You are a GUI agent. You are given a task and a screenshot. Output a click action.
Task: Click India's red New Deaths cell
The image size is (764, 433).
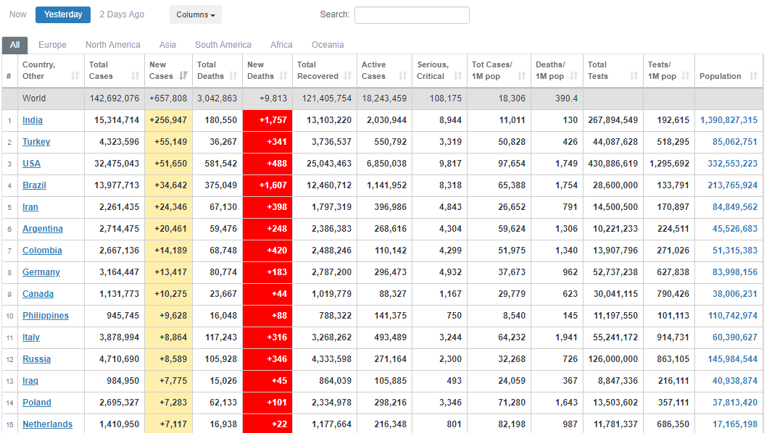[267, 120]
